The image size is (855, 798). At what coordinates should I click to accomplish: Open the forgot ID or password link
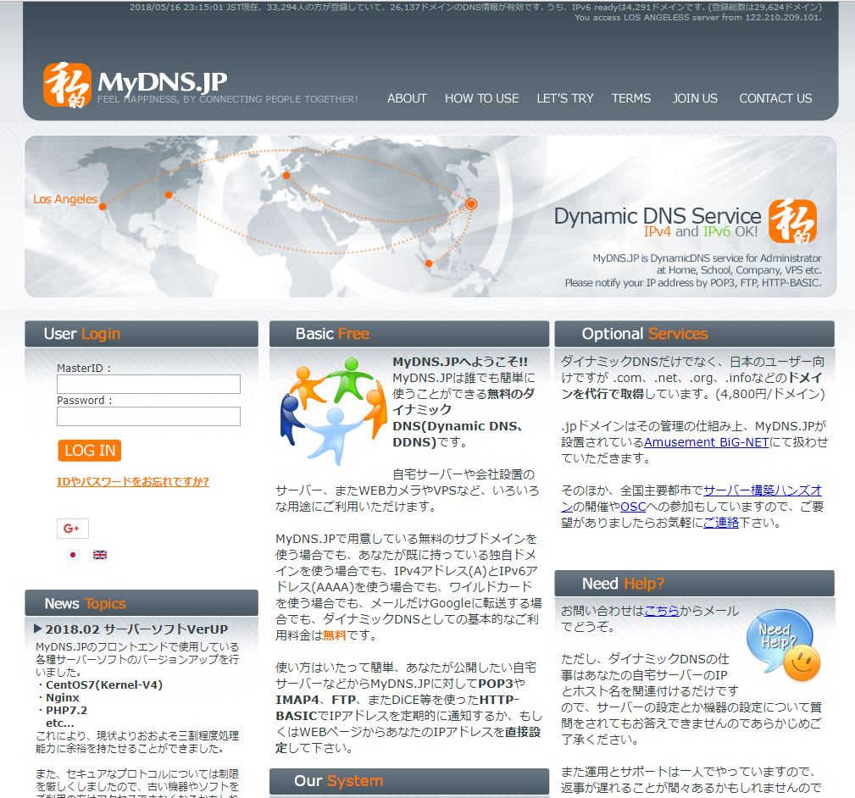click(132, 481)
